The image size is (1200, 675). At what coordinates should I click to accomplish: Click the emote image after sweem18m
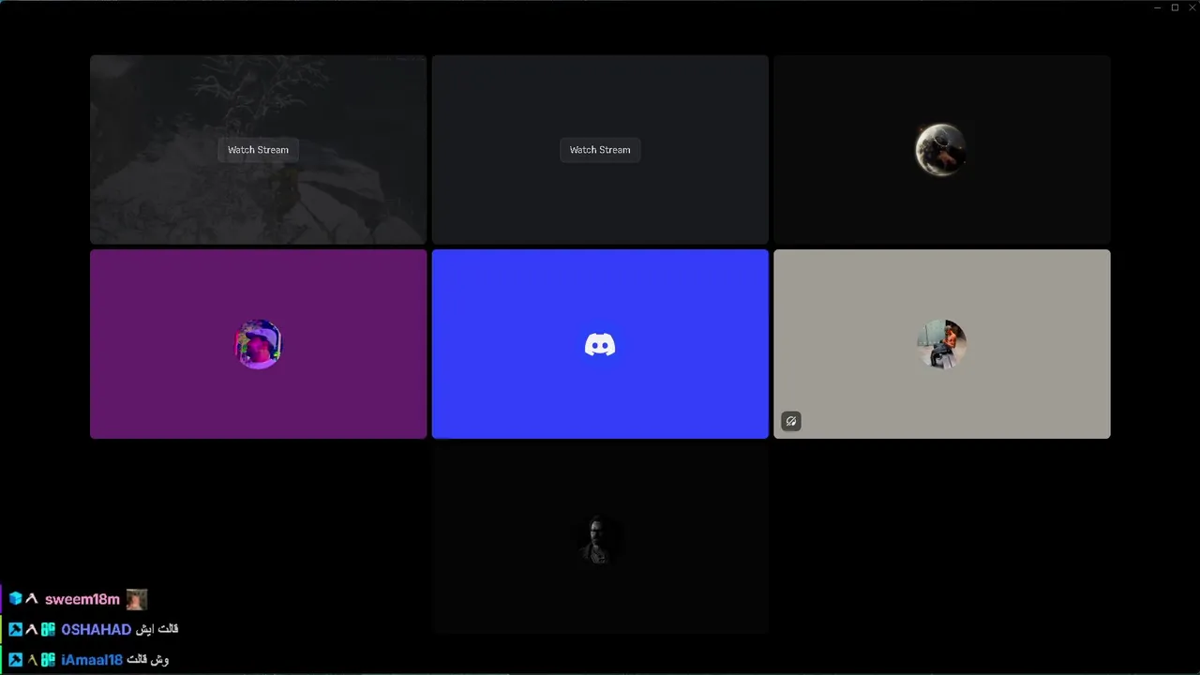point(137,599)
